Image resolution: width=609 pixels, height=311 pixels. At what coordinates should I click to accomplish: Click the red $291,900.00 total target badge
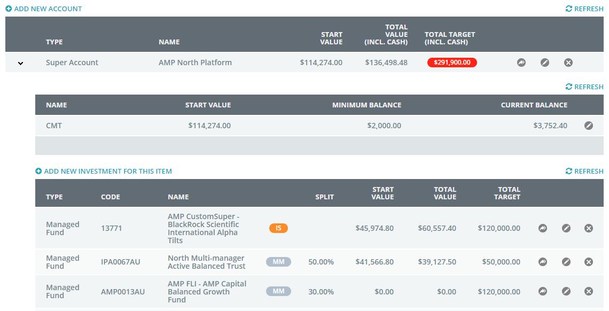pos(452,63)
